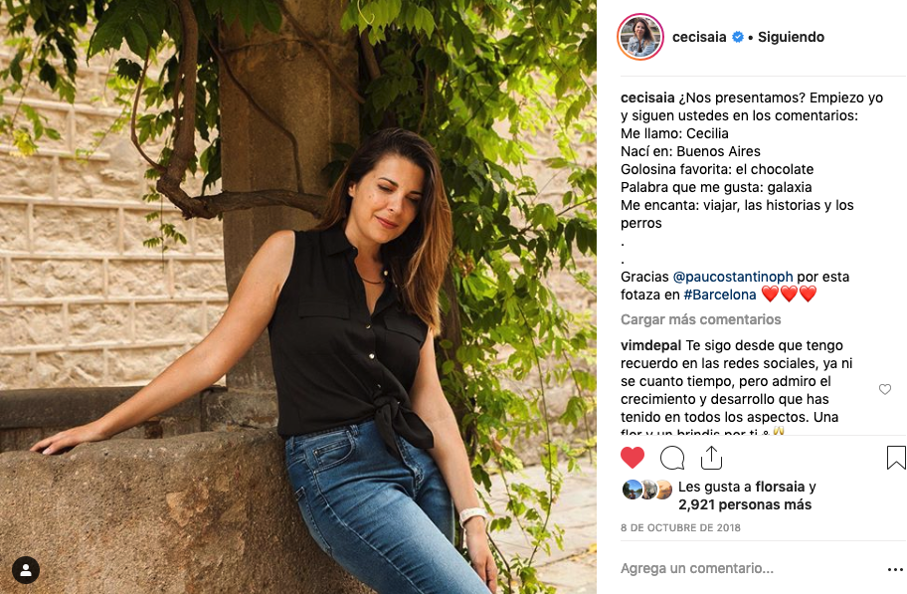This screenshot has width=907, height=594.
Task: Open the comment speech bubble icon
Action: [672, 458]
